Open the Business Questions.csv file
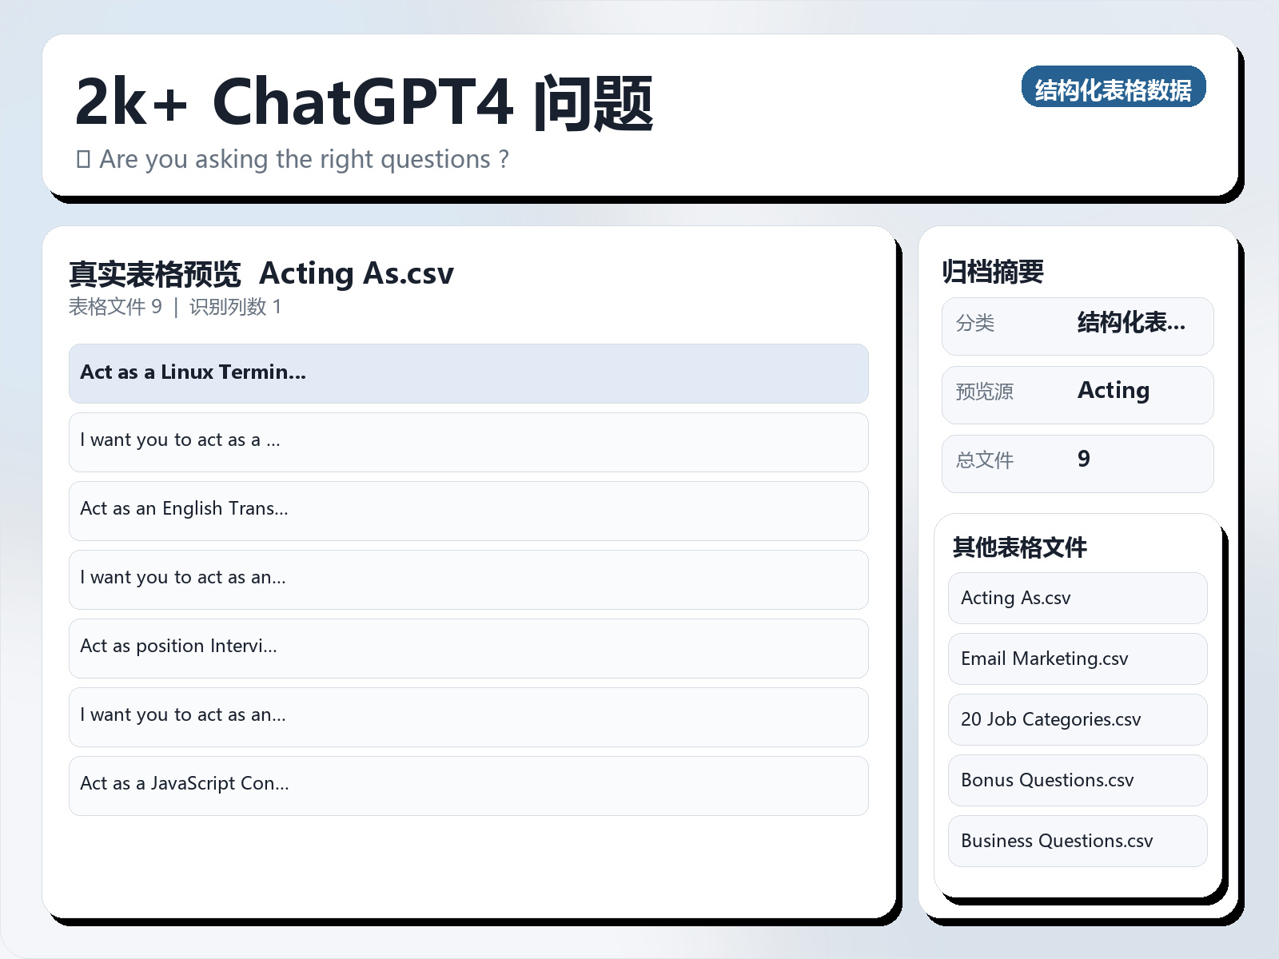1279x959 pixels. pos(1077,841)
